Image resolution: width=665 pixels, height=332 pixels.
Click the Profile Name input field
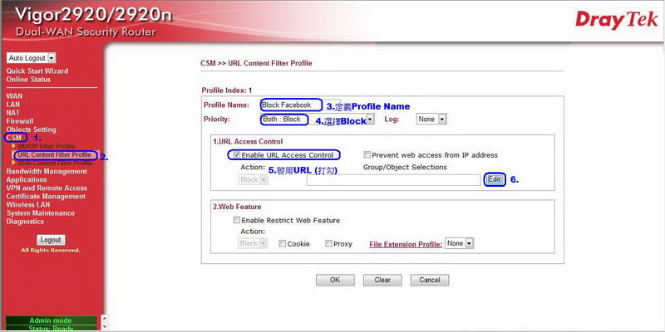[x=300, y=105]
